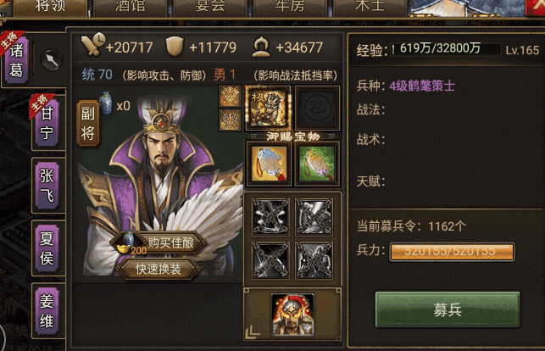Select general 甘宁 from the sidebar
Image resolution: width=545 pixels, height=351 pixels.
(x=47, y=122)
